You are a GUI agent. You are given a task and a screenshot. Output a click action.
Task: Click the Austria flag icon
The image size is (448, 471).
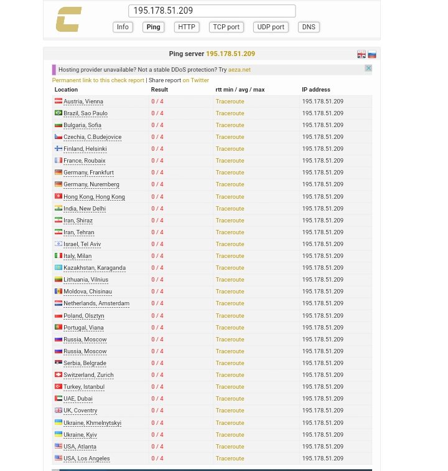(58, 101)
